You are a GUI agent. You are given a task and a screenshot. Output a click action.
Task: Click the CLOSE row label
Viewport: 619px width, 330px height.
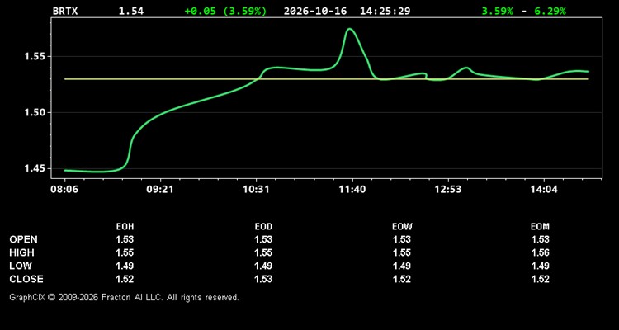pos(26,279)
